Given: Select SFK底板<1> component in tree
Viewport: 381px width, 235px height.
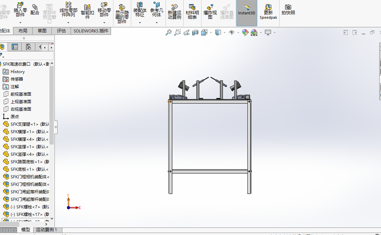Looking at the screenshot, I should tap(26, 169).
